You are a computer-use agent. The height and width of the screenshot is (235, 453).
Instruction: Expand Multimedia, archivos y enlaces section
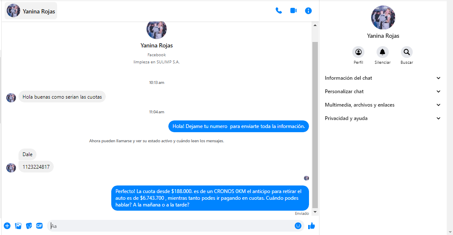pyautogui.click(x=382, y=105)
